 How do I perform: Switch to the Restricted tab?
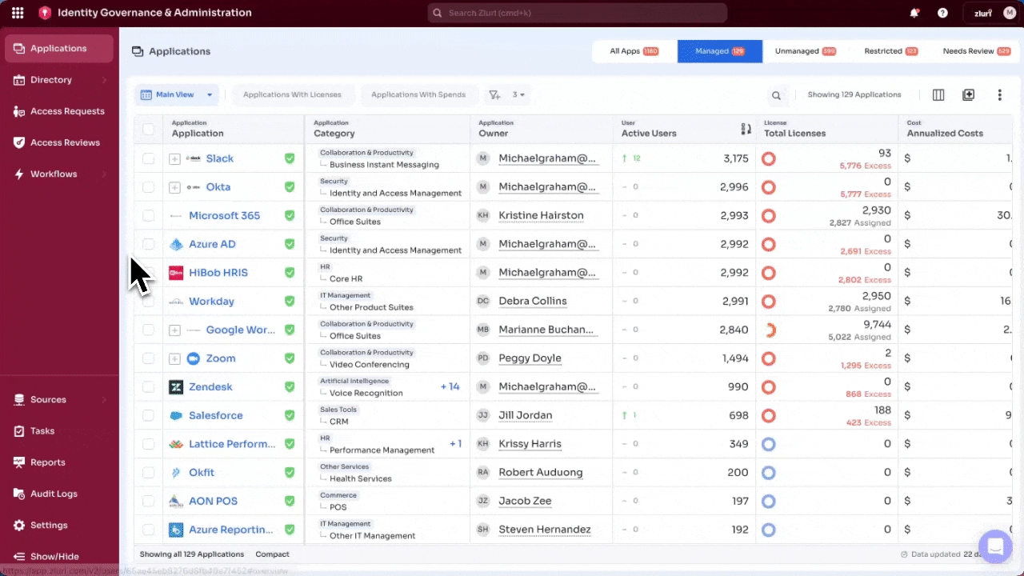coord(890,51)
